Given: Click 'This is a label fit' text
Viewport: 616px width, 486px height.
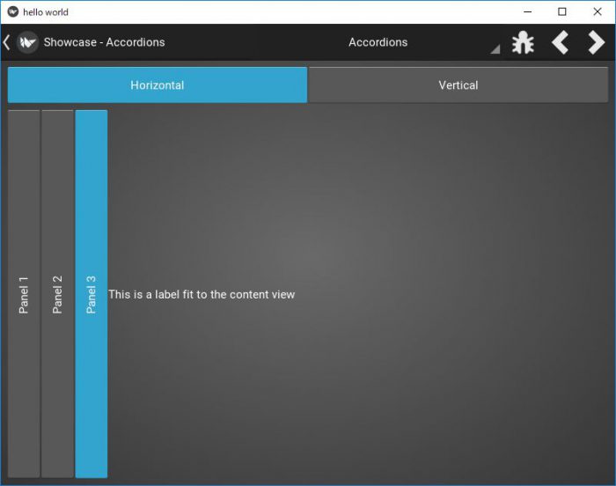Looking at the screenshot, I should point(202,295).
